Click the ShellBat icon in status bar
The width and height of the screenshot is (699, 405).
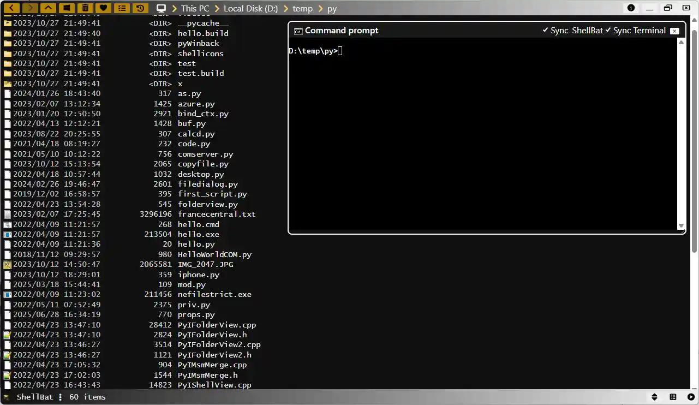[x=7, y=397]
